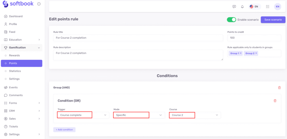Click the Save scenario button
The width and height of the screenshot is (287, 139).
[273, 20]
